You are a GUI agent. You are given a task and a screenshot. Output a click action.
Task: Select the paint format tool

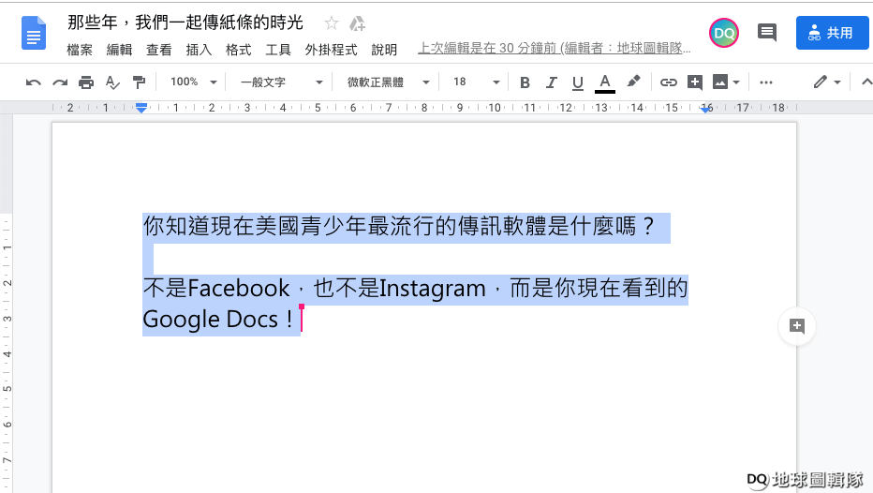pyautogui.click(x=139, y=82)
